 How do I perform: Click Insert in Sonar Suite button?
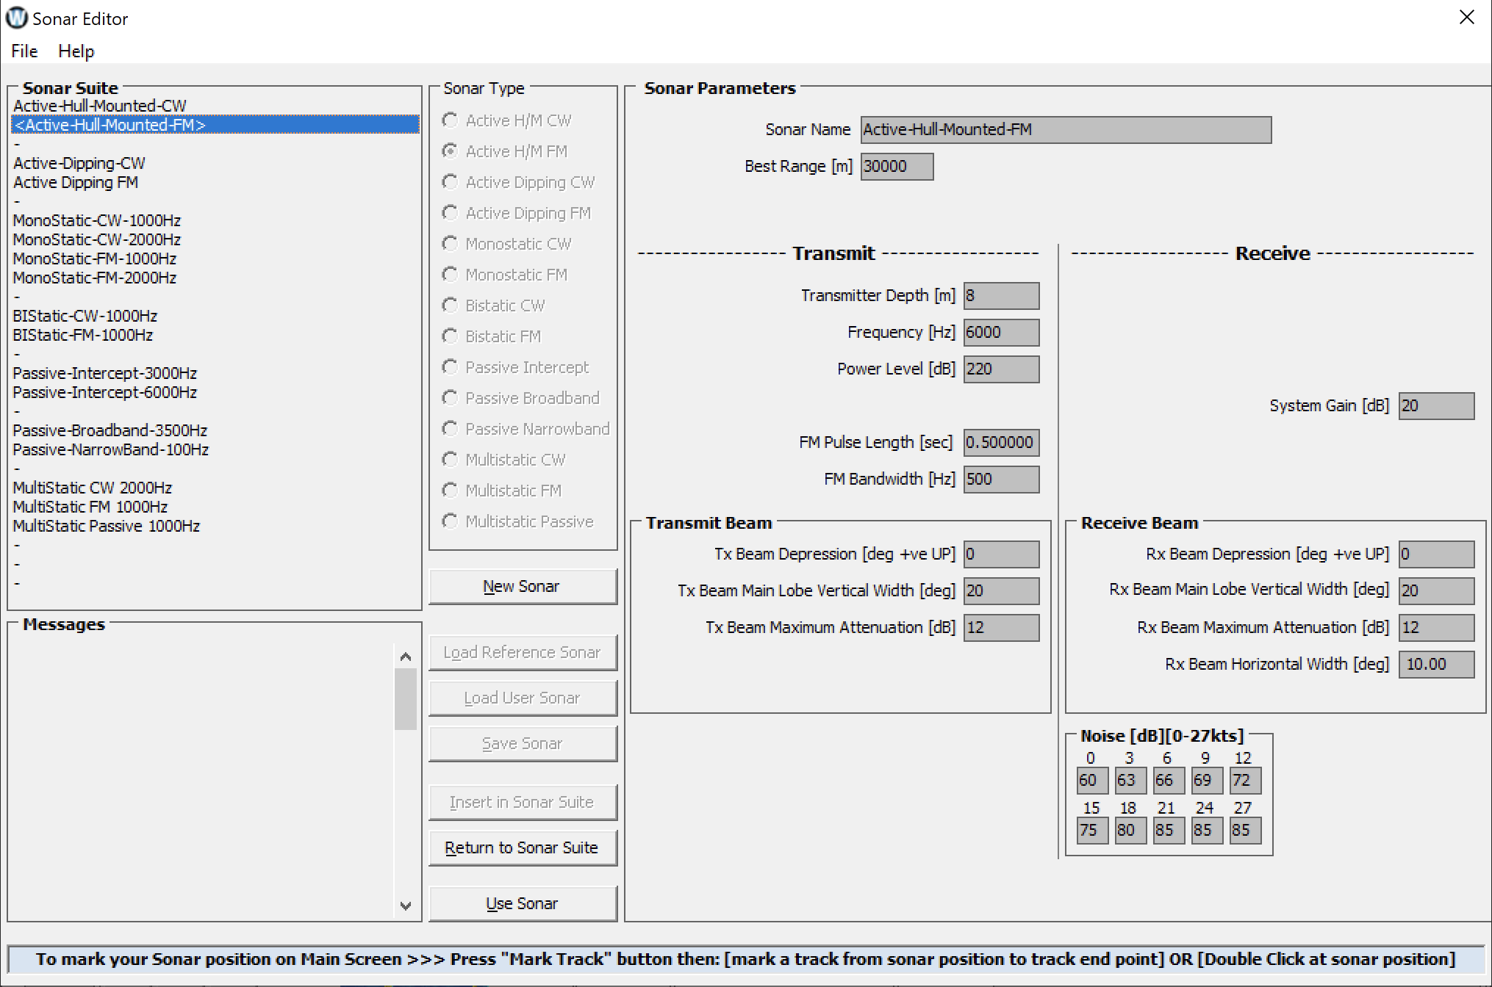click(x=523, y=802)
